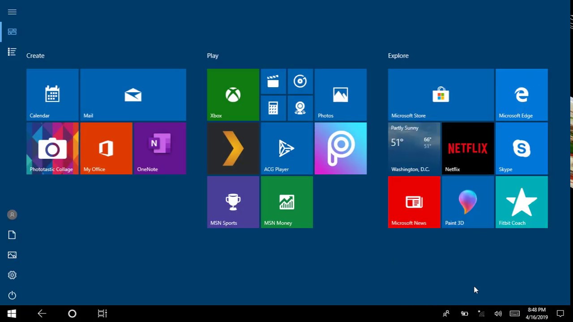The width and height of the screenshot is (573, 322).
Task: Open the MSN Money tile
Action: [287, 202]
